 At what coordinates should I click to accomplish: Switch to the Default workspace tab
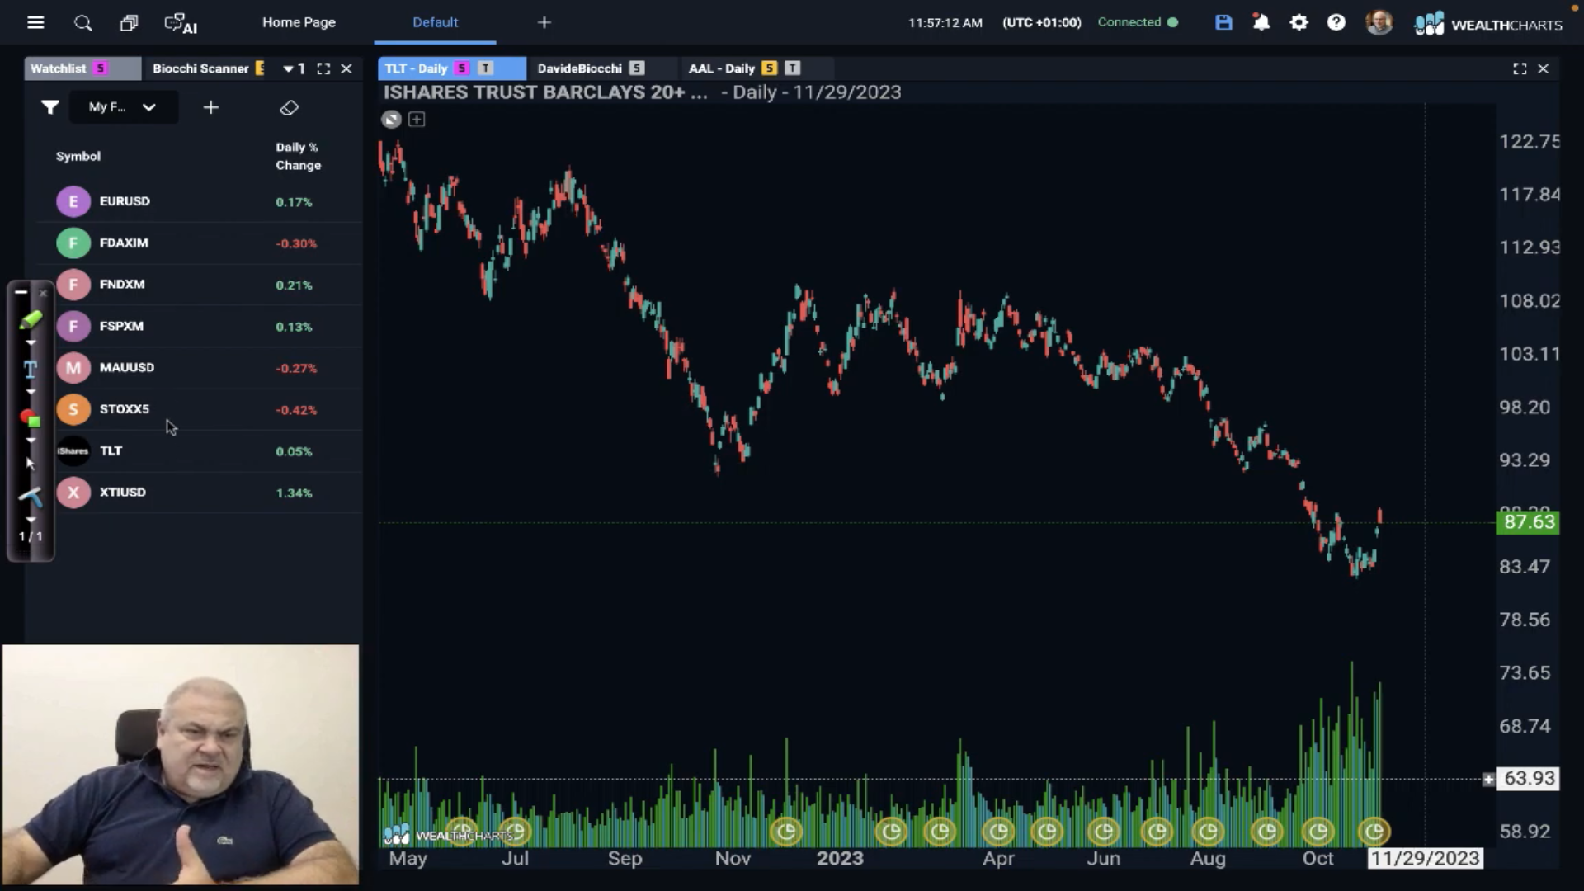pos(435,22)
